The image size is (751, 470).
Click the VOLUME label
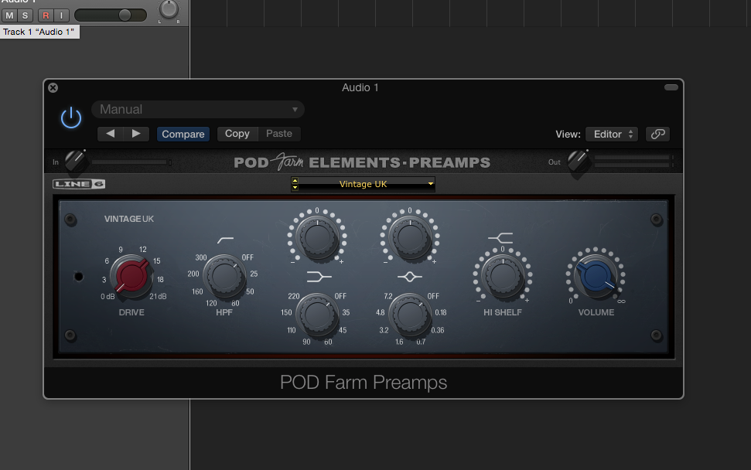pyautogui.click(x=596, y=312)
